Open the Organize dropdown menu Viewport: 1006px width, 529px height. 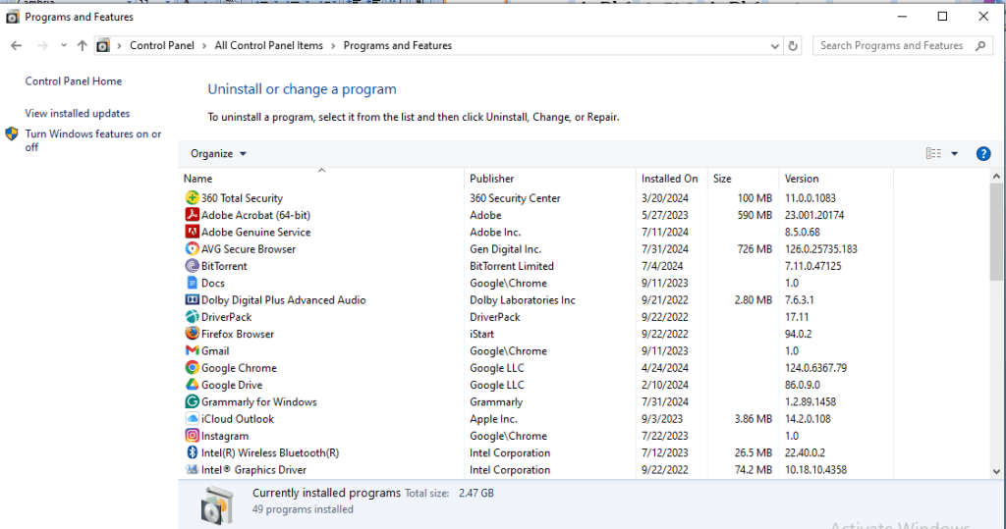(x=218, y=154)
